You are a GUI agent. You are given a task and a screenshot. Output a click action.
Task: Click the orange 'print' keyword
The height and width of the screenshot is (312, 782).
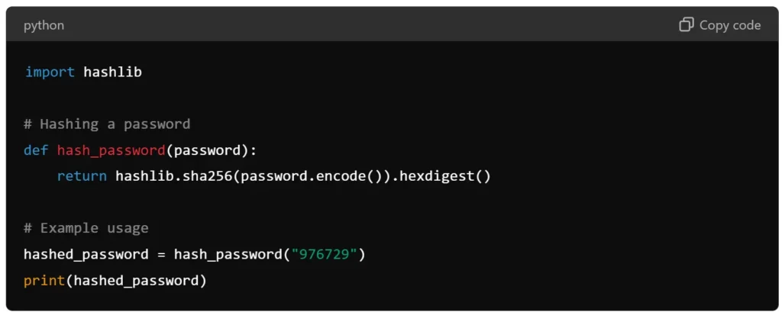click(44, 281)
